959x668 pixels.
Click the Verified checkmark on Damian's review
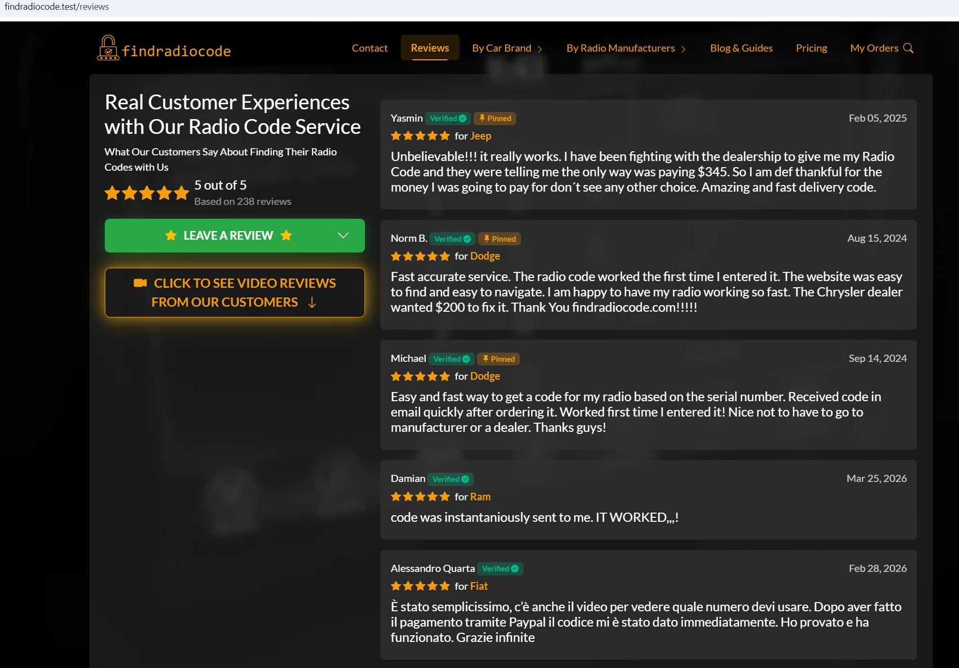coord(466,479)
